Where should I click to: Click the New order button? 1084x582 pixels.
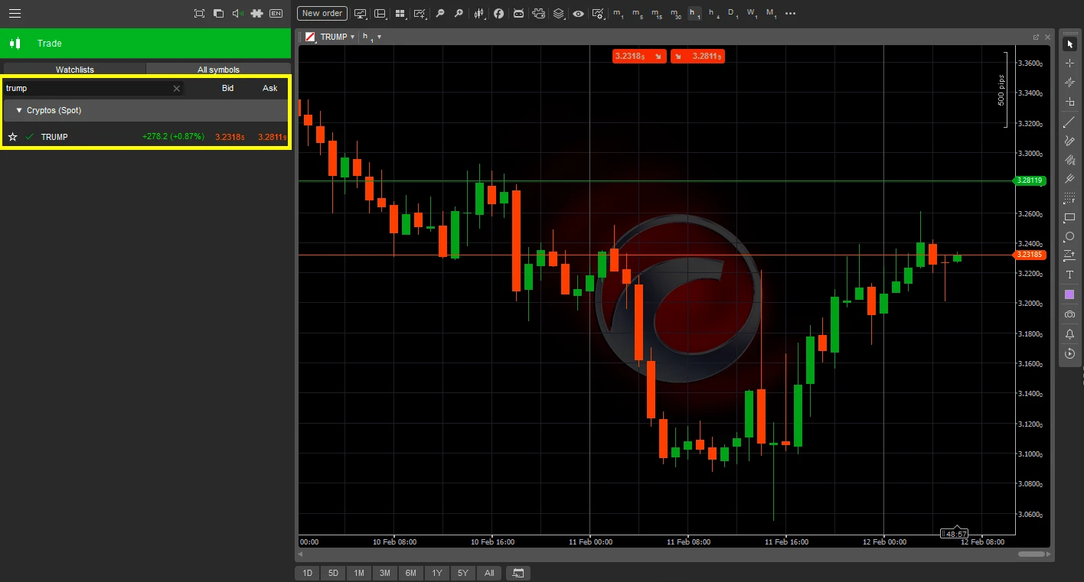[322, 14]
